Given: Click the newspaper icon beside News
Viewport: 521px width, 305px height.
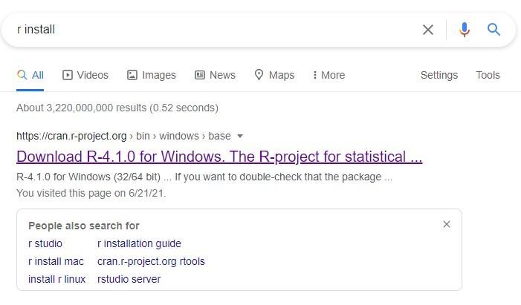Looking at the screenshot, I should point(199,75).
